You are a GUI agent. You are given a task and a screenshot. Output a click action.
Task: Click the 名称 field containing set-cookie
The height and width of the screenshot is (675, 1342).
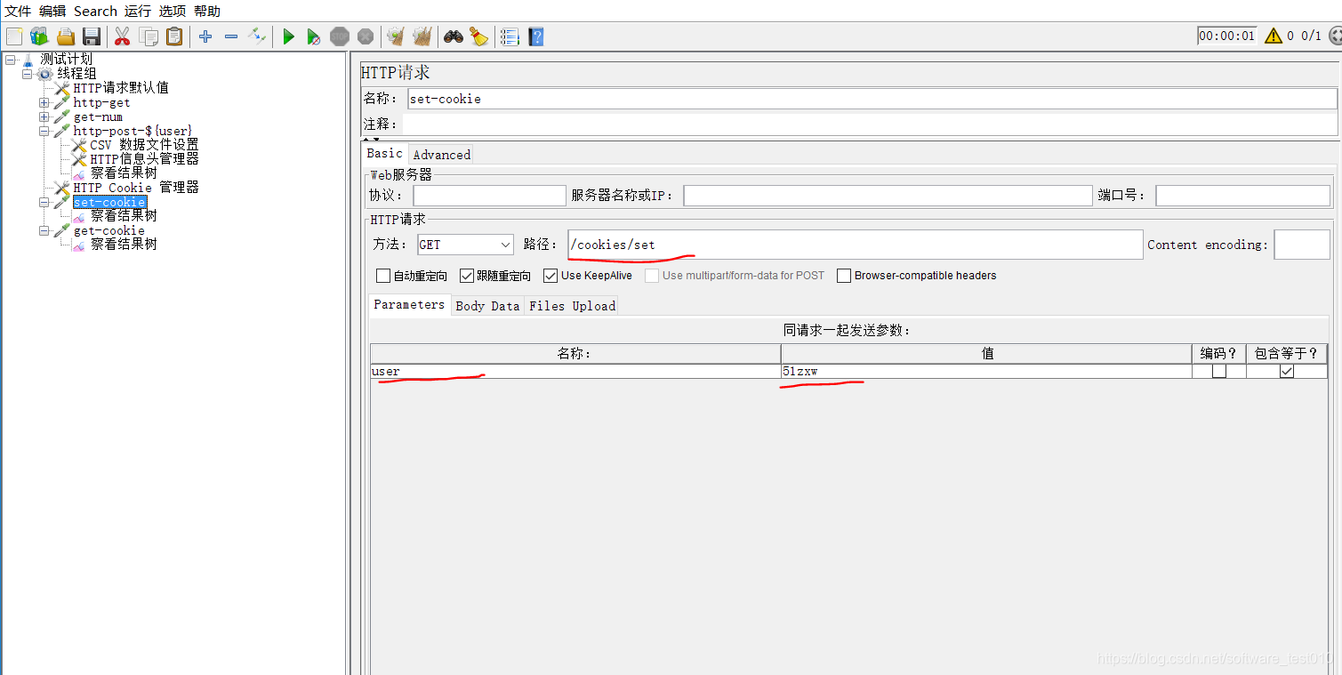coord(872,99)
